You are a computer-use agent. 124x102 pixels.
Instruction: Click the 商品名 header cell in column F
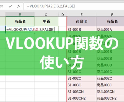pyautogui.click(x=110, y=21)
